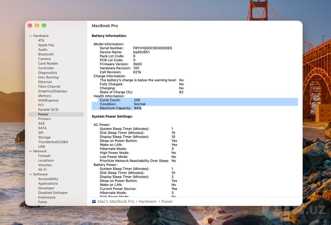This screenshot has height=225, width=331.
Task: Show Bluetooth information
Action: [x=46, y=54]
